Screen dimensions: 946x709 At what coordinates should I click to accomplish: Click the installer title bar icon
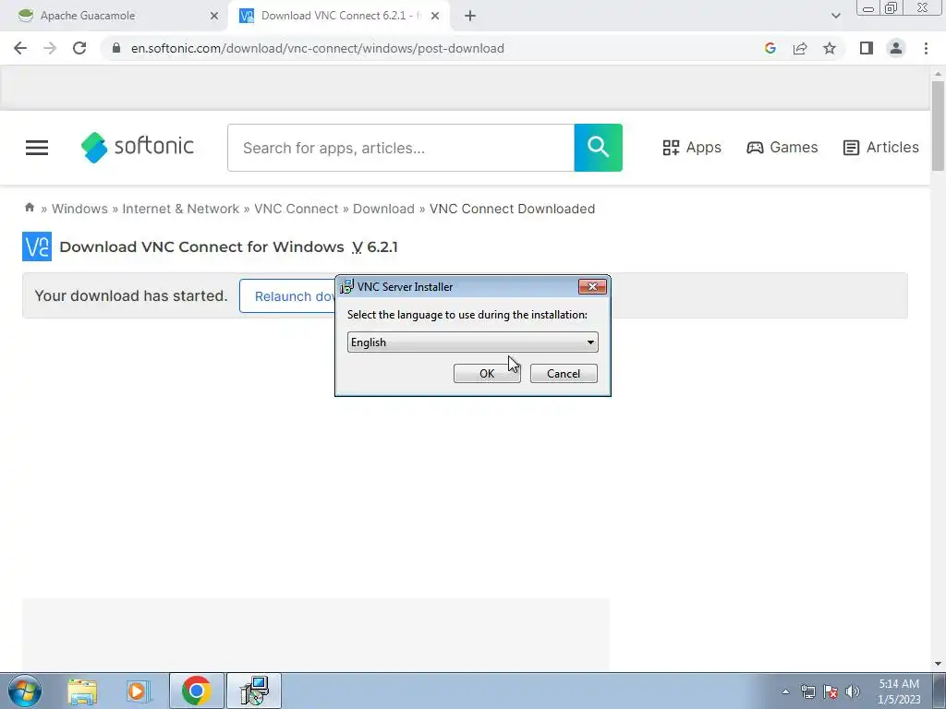[x=346, y=286]
